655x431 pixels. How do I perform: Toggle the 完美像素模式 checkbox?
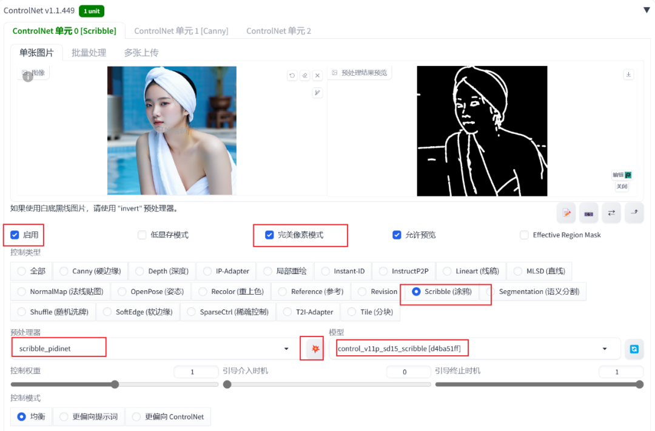click(x=269, y=235)
